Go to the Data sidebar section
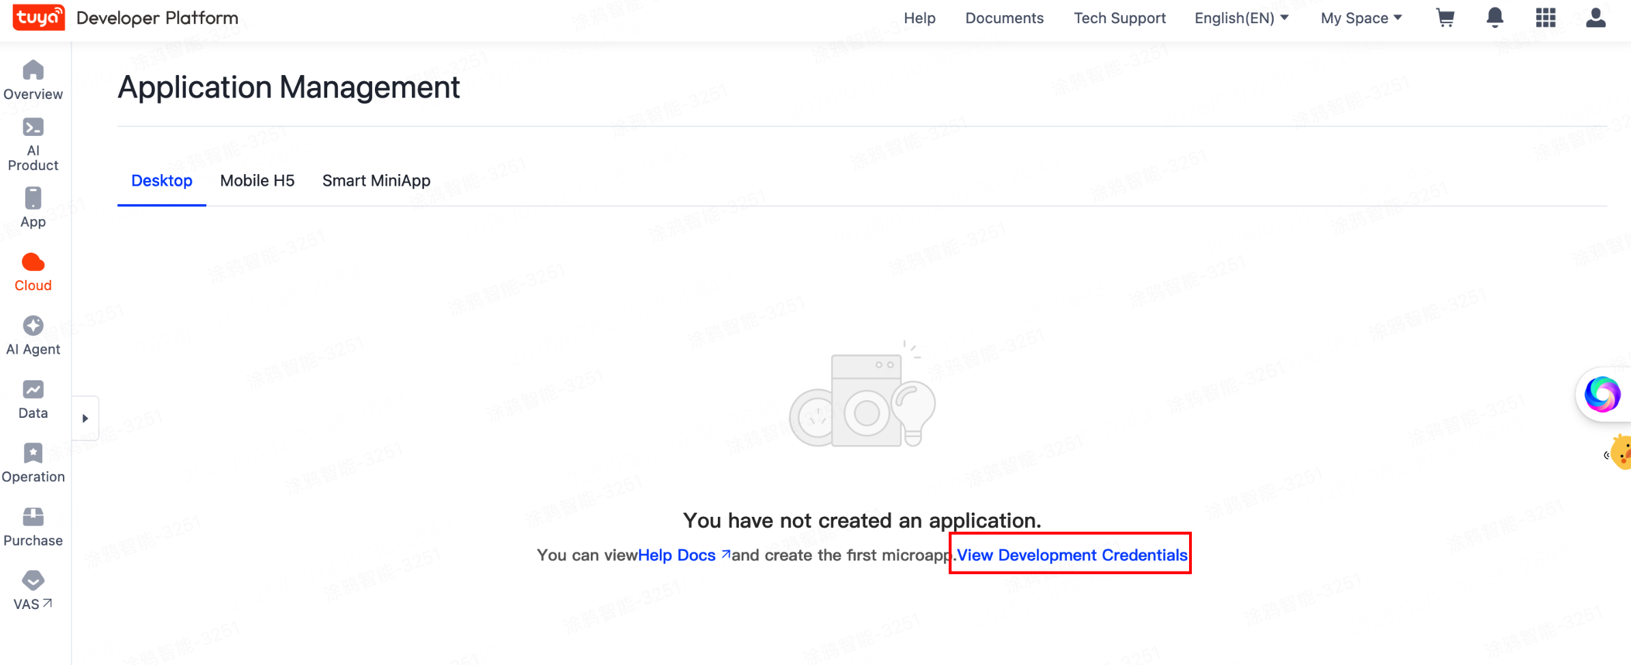Screen dimensions: 1631x665 (x=33, y=399)
